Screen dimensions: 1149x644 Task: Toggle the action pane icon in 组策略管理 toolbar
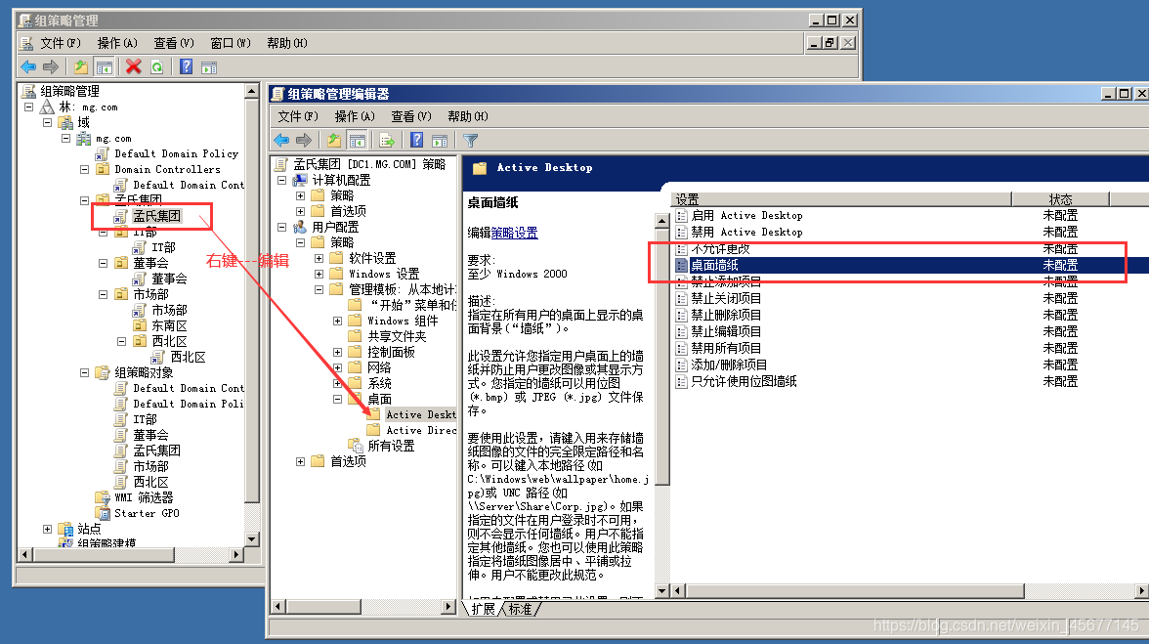click(x=209, y=67)
